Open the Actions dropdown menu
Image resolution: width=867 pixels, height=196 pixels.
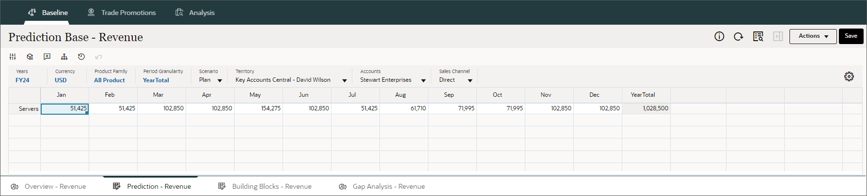(813, 36)
